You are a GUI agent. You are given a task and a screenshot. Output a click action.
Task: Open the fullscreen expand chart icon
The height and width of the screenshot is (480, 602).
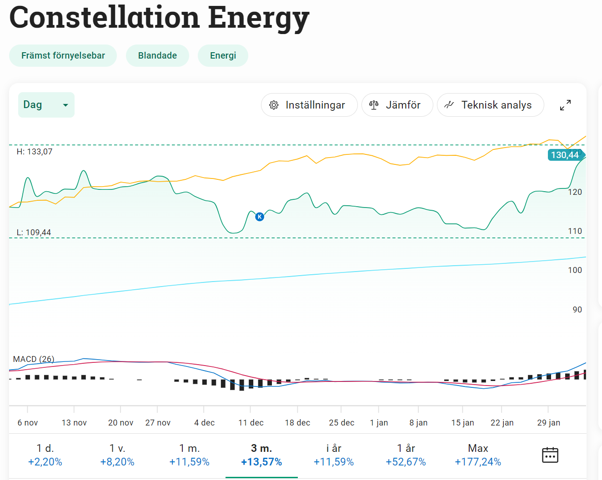565,105
